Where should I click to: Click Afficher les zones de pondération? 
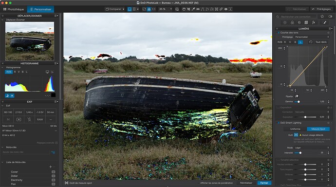pos(216,183)
